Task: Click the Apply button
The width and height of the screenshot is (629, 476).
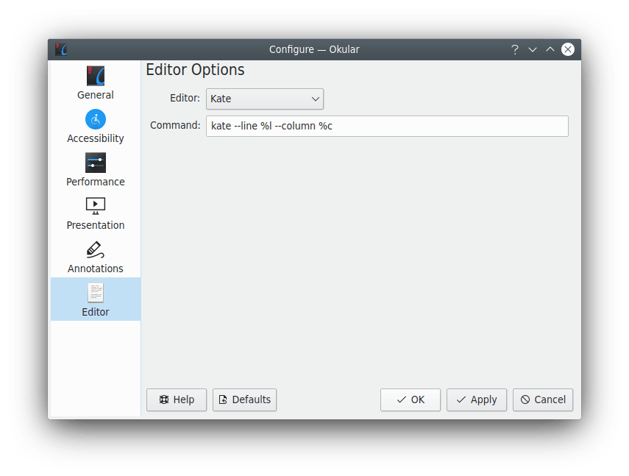Action: [x=477, y=399]
